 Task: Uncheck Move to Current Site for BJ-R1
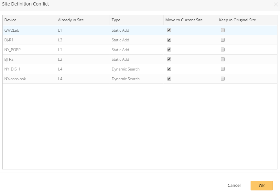[x=169, y=40]
